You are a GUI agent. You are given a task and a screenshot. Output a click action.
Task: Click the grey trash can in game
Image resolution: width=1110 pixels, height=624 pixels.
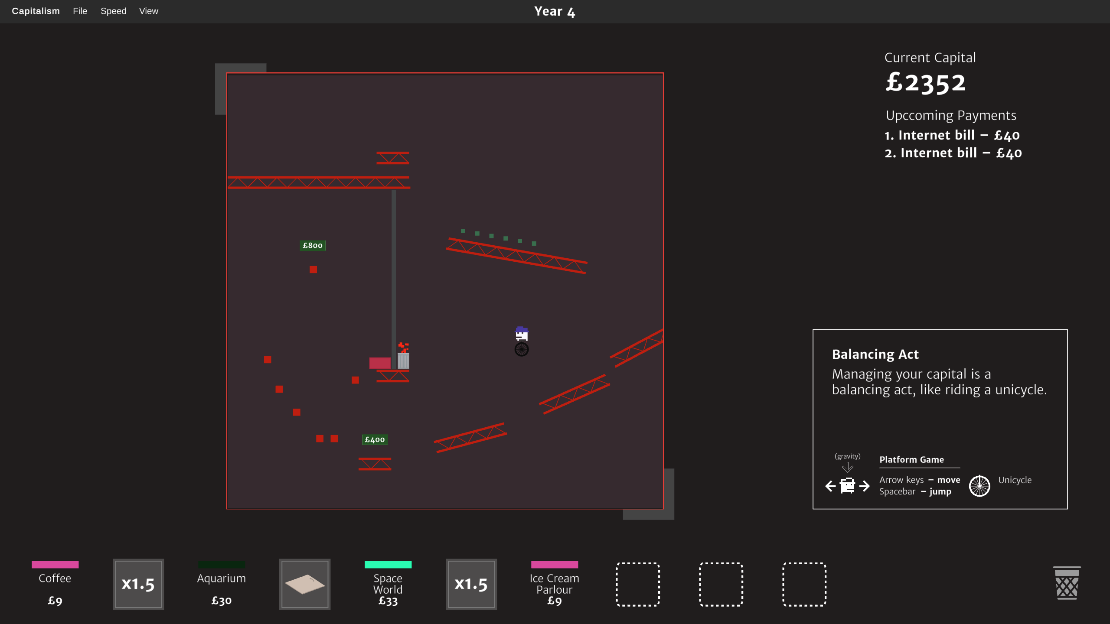(x=404, y=361)
